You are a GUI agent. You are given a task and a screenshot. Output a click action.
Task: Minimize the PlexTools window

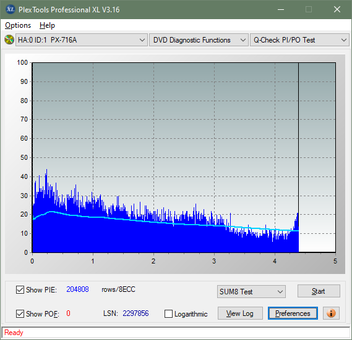click(x=281, y=9)
